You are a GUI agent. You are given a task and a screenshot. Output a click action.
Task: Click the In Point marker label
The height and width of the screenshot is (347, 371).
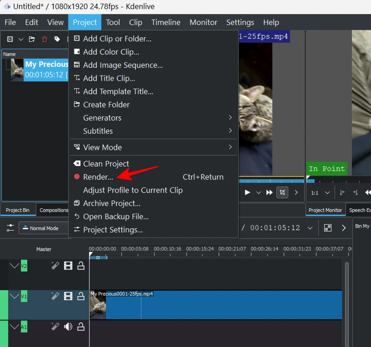(x=327, y=169)
